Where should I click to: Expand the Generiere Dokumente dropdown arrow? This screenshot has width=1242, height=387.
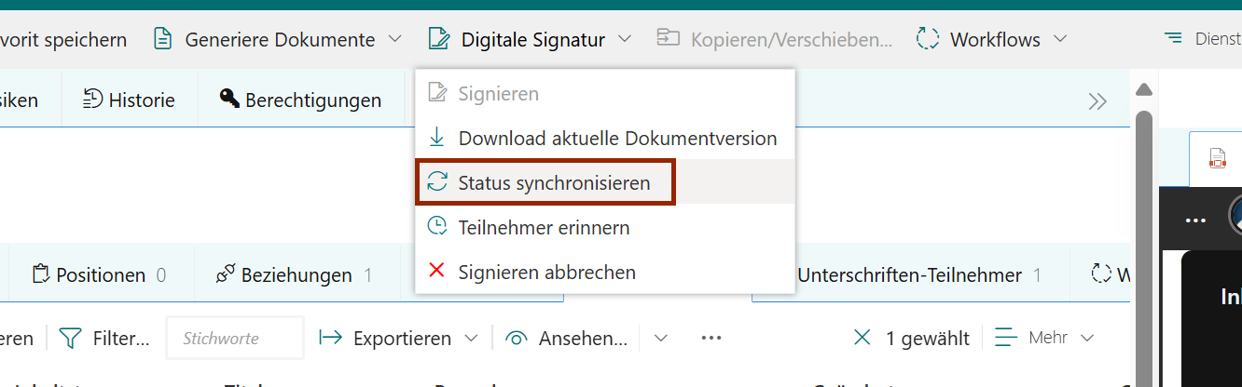[394, 39]
